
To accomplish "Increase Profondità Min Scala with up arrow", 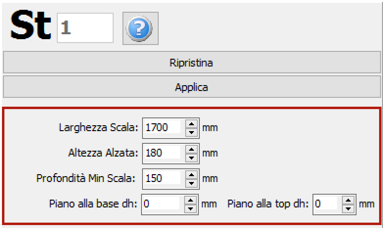I will (x=191, y=174).
